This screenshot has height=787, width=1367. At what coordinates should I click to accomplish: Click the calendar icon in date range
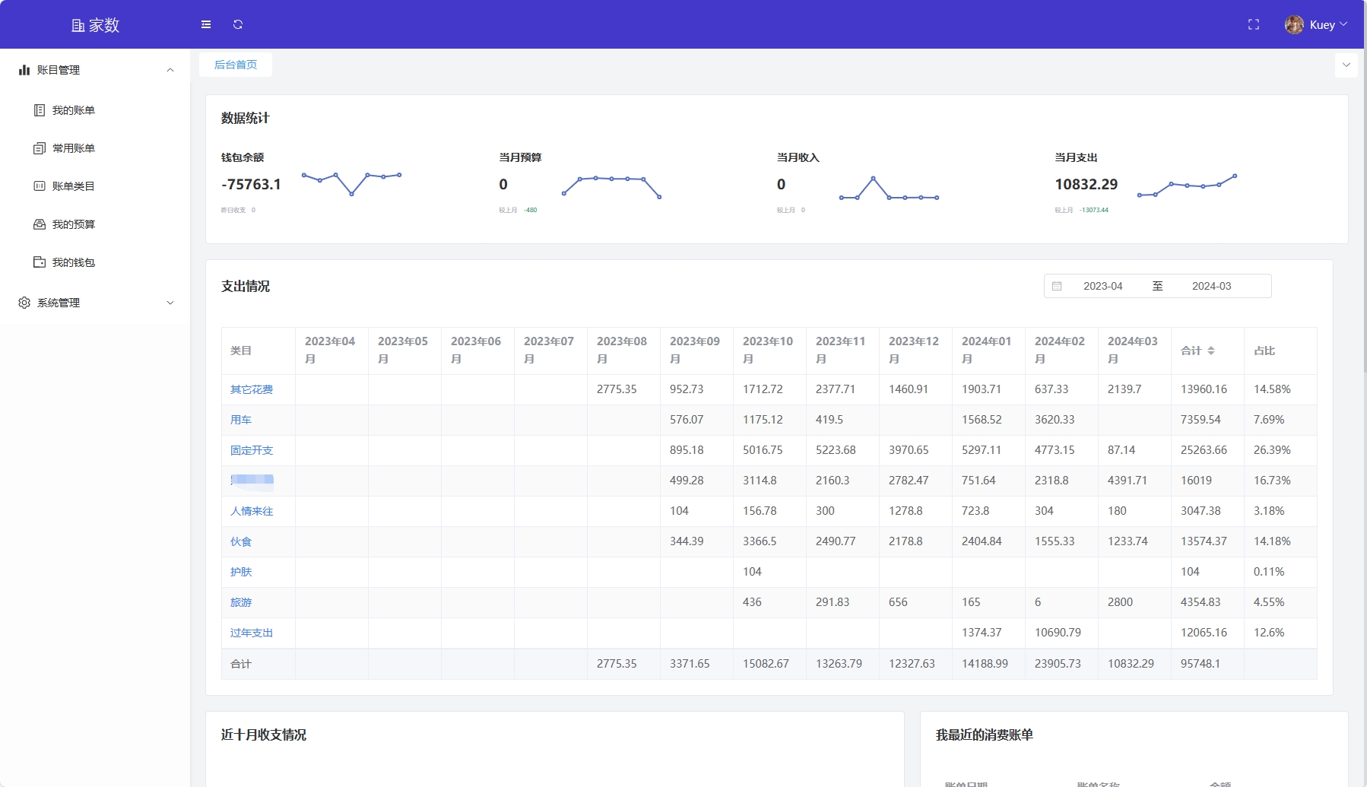[x=1057, y=286]
